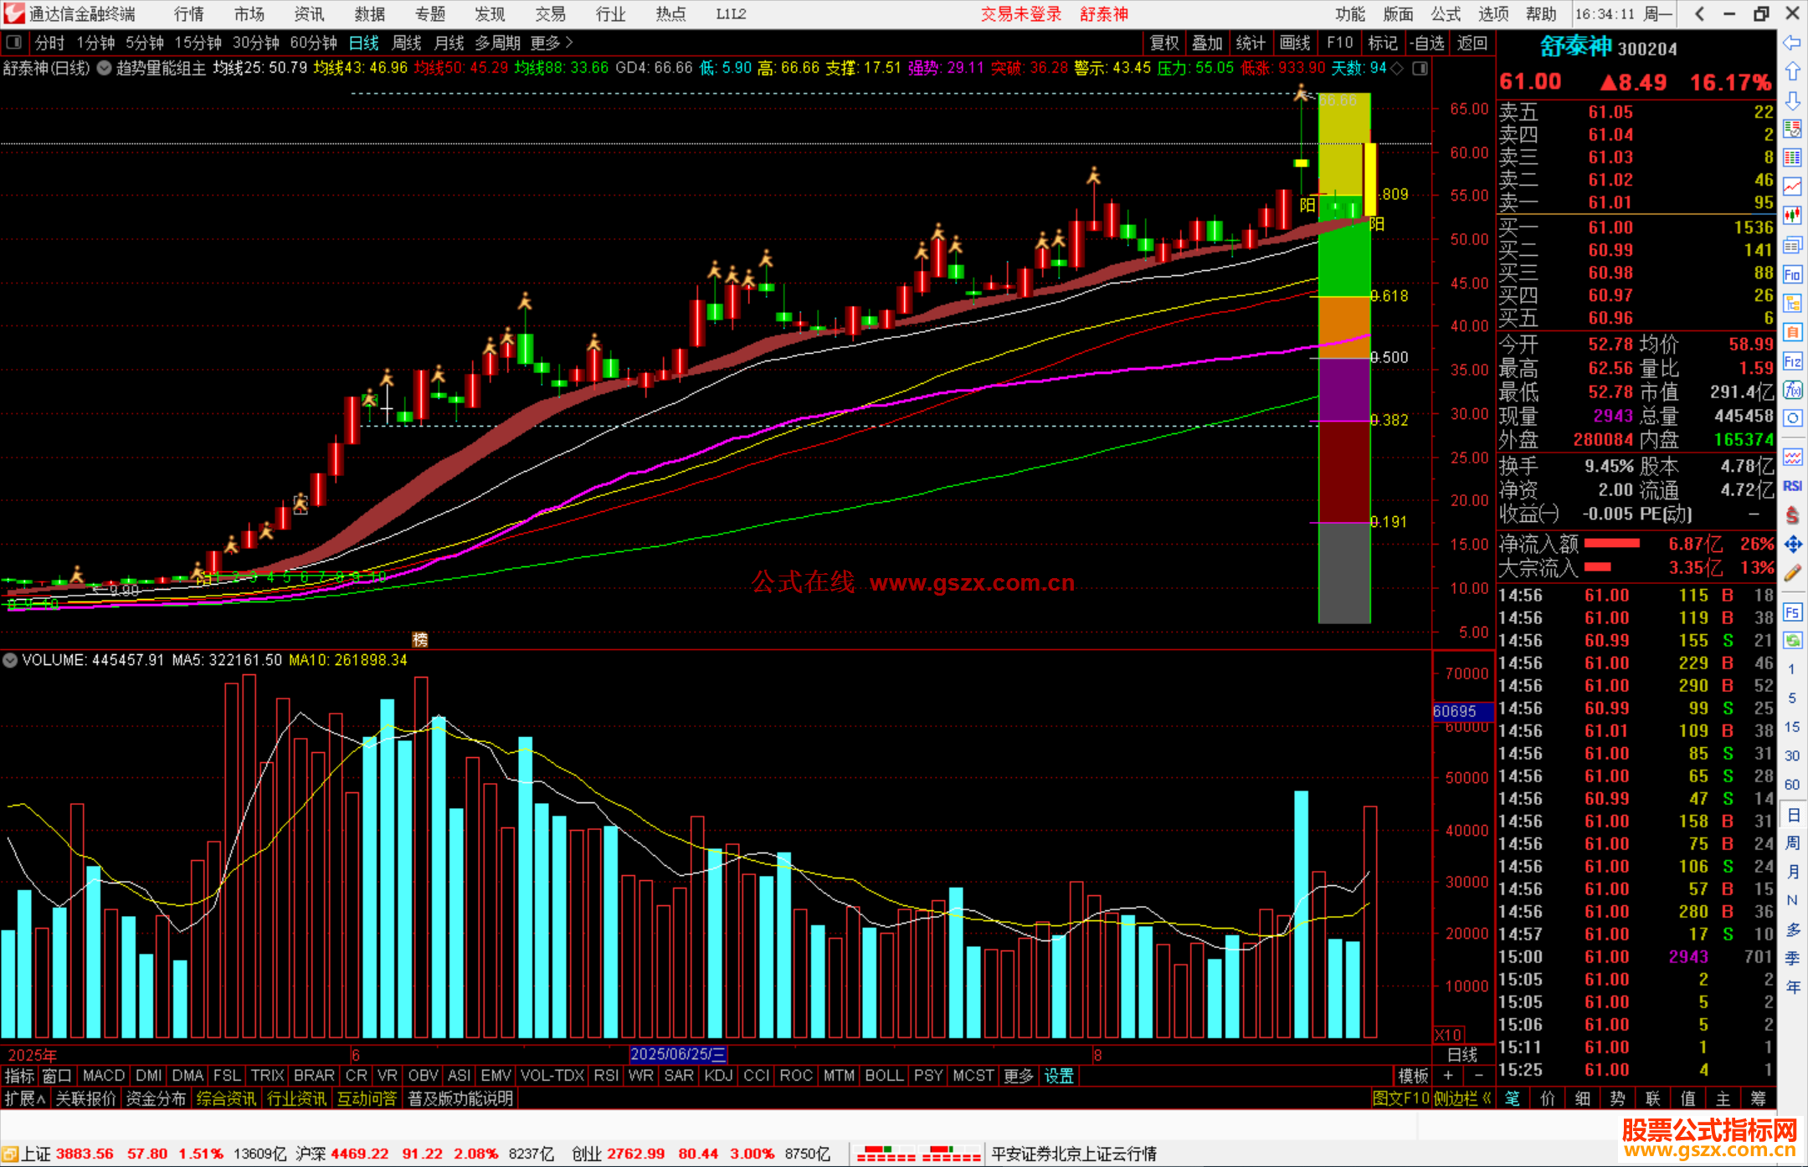1808x1167 pixels.
Task: Click the F10 sidebar icon
Action: point(1792,274)
